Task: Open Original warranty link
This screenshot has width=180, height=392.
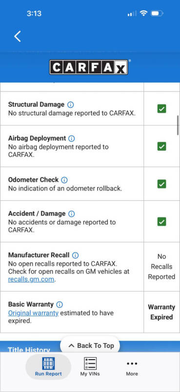Action: click(33, 313)
